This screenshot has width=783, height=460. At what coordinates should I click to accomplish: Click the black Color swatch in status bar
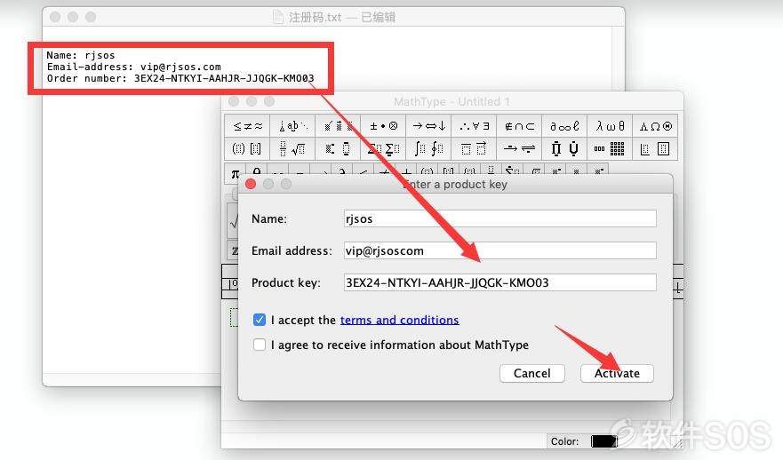point(603,441)
